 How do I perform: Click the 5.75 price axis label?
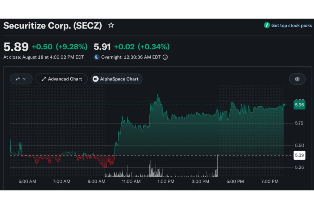pos(299,123)
